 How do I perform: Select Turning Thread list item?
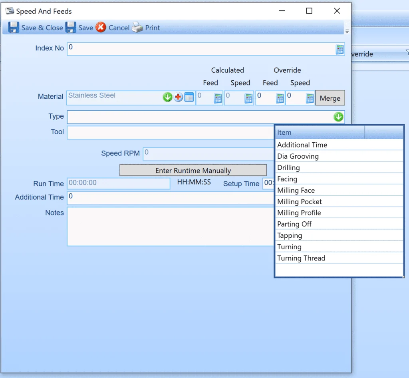[339, 258]
